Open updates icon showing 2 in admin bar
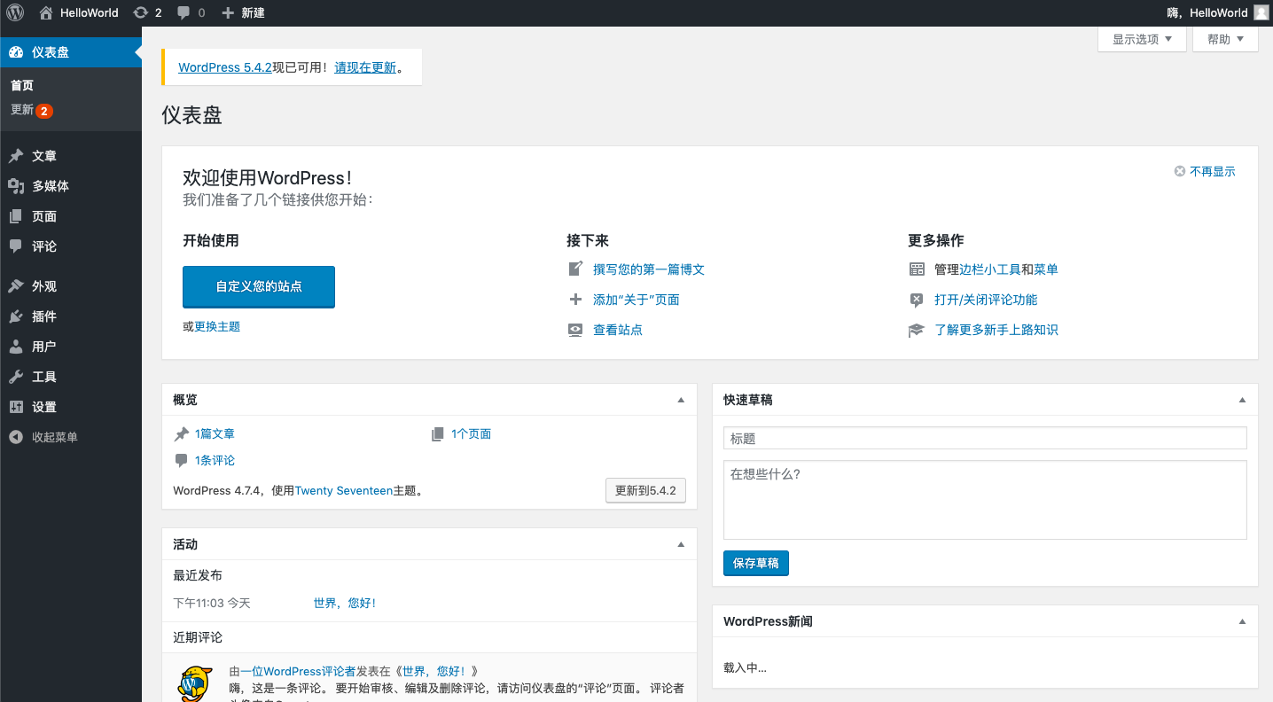Image resolution: width=1273 pixels, height=702 pixels. click(x=140, y=12)
